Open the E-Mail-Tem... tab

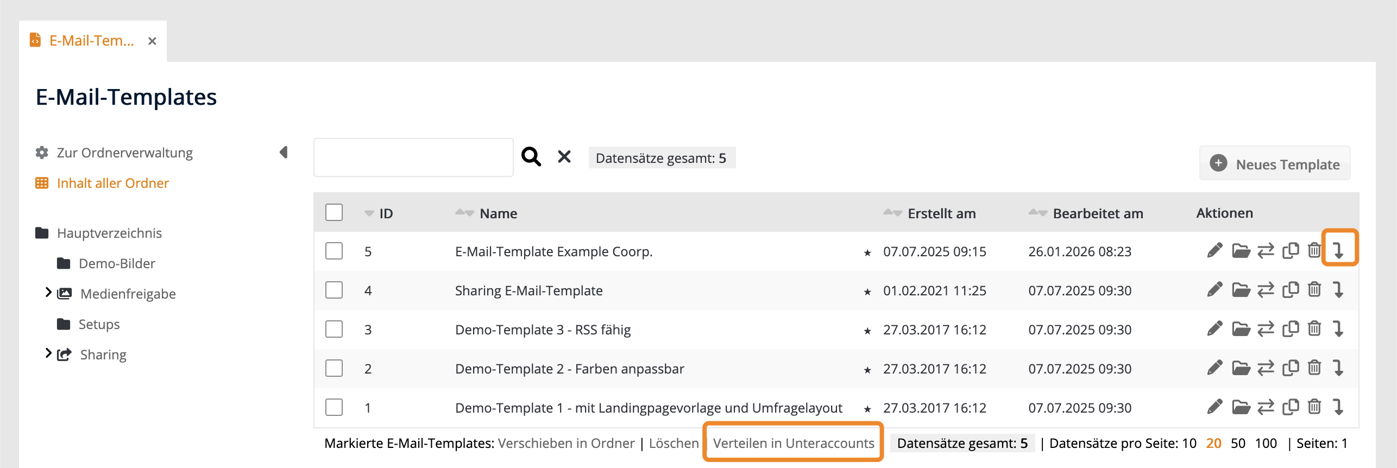tap(91, 41)
